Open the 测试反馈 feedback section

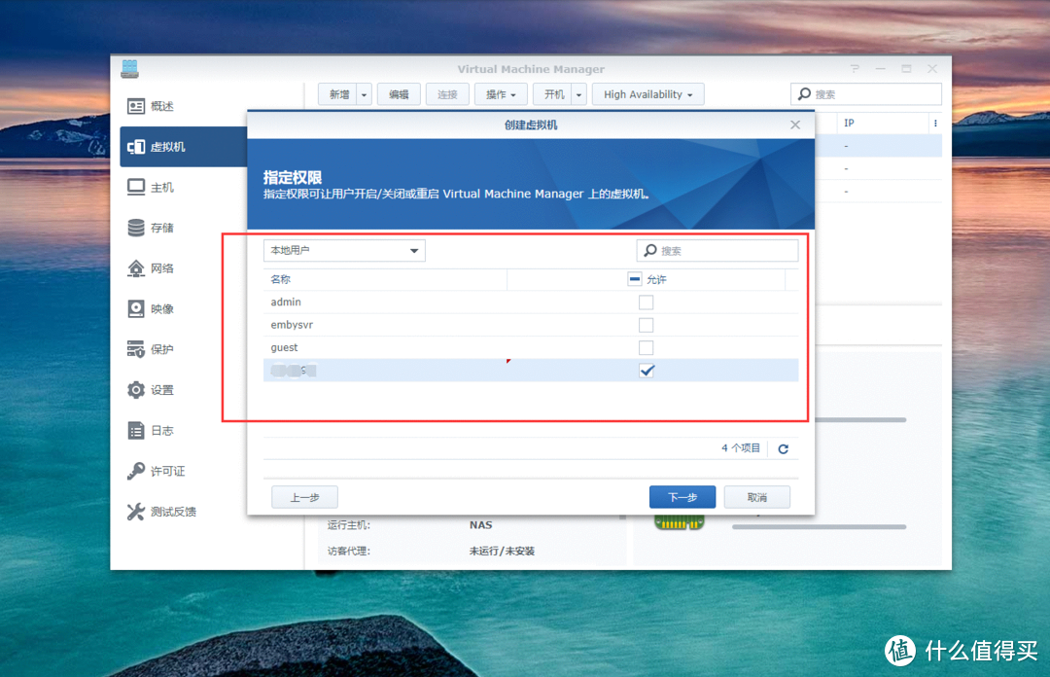(x=173, y=512)
